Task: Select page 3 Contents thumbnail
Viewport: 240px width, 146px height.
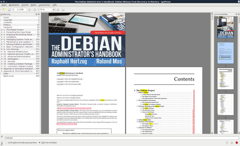Action: (226, 79)
